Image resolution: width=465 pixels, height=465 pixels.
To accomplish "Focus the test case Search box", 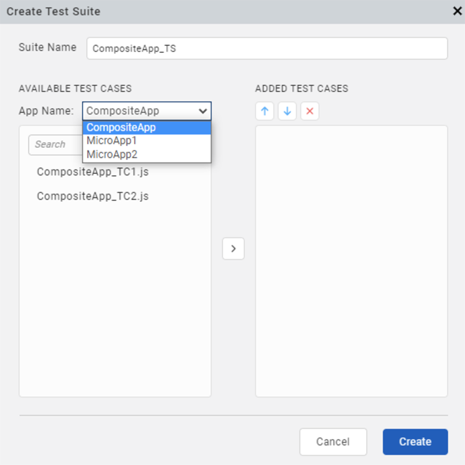I will coord(56,145).
